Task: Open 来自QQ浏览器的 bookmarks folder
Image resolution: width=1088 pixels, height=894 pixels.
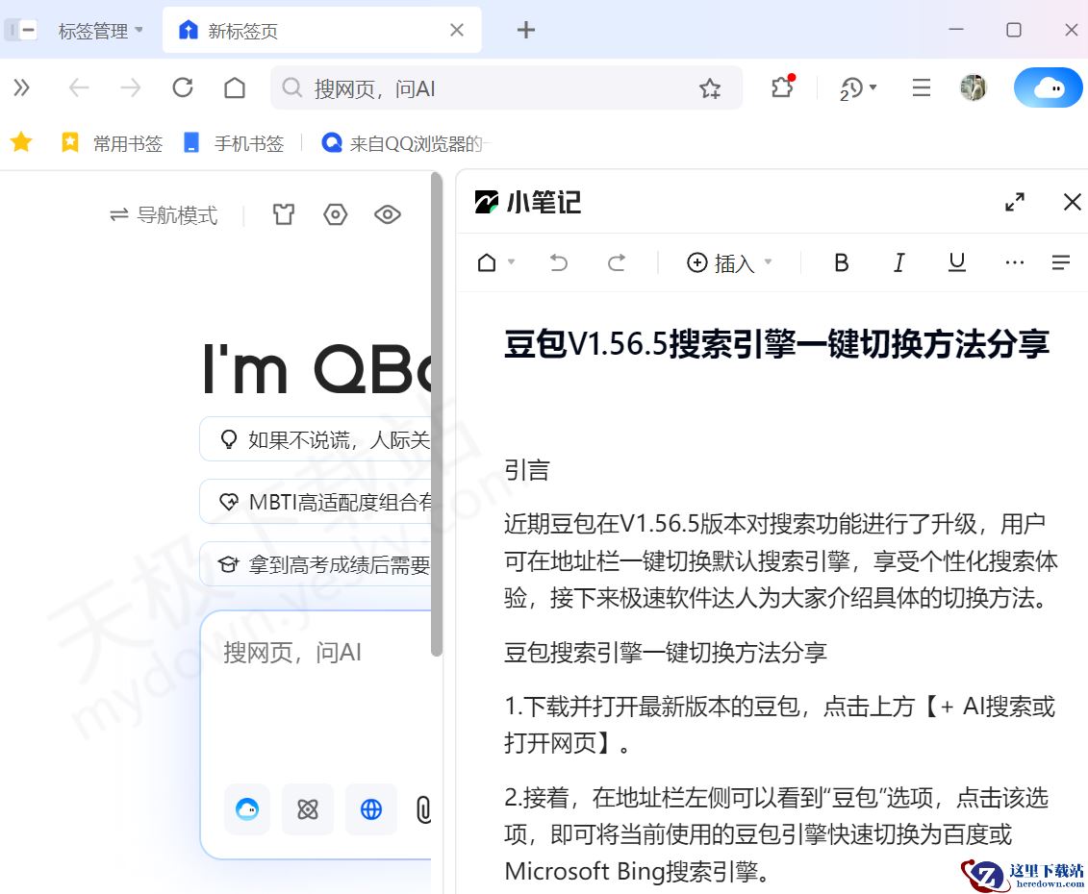Action: coord(405,143)
